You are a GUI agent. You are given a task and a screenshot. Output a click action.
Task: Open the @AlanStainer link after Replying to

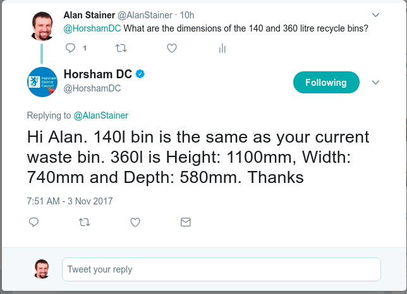click(100, 115)
